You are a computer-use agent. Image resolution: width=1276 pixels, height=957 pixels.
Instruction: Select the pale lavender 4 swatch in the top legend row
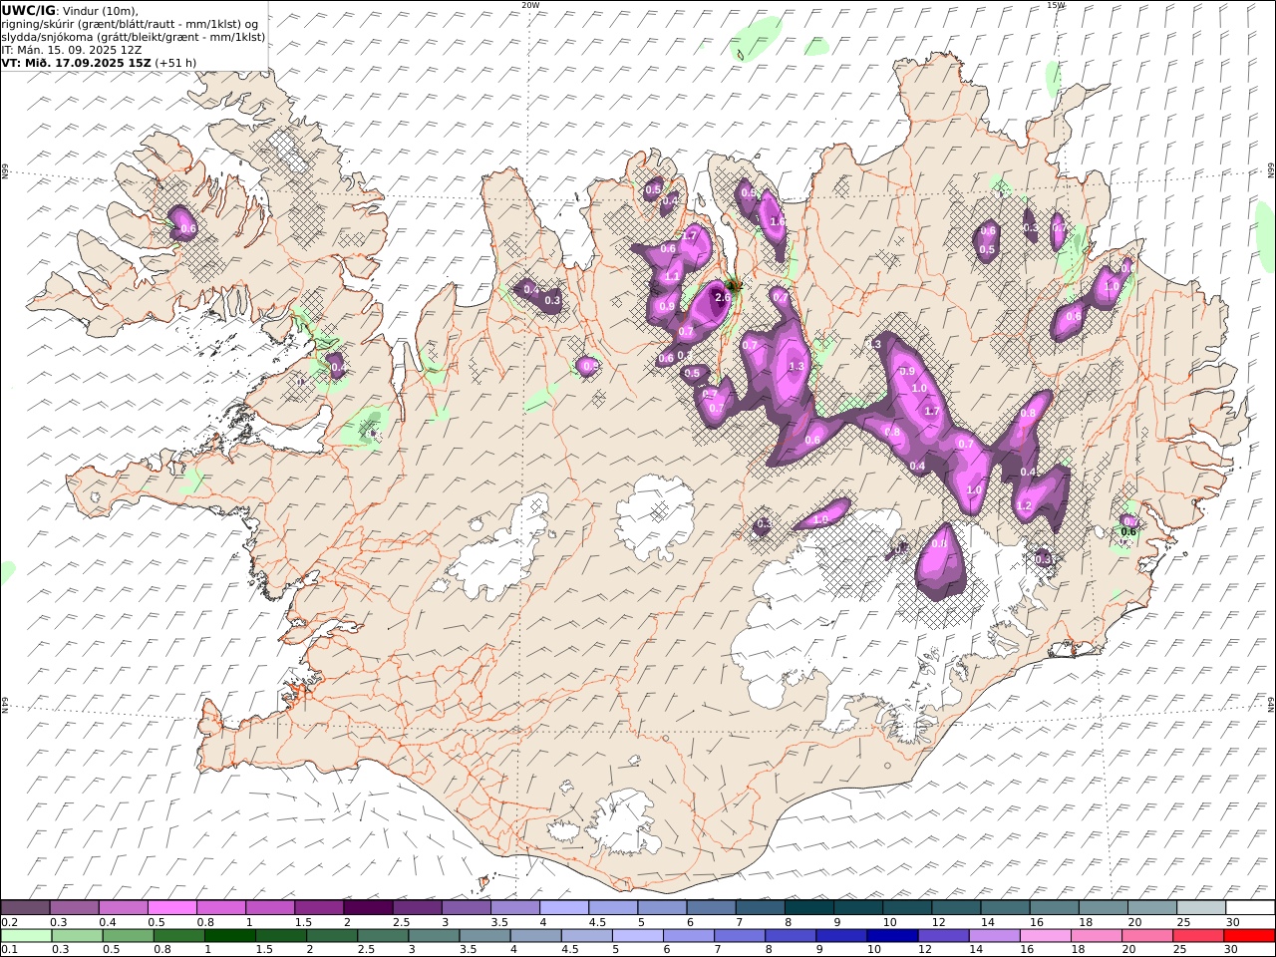[563, 908]
